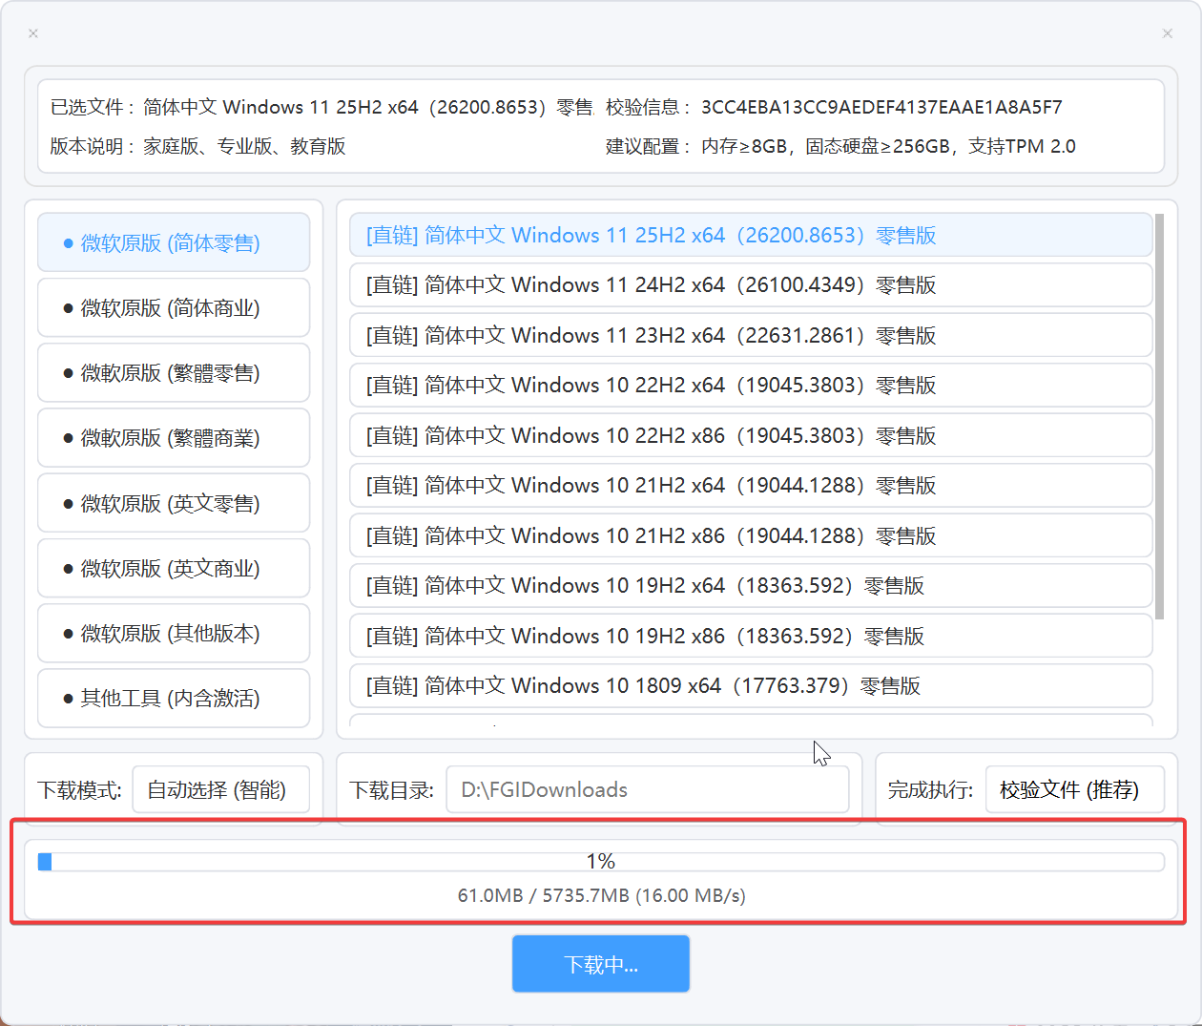Click the top-right close X icon
This screenshot has width=1202, height=1026.
(1168, 33)
